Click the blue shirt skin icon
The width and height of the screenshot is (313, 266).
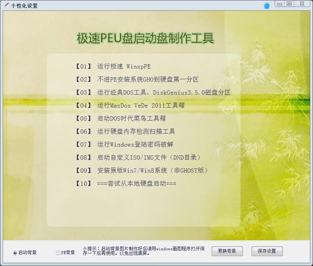pos(267,6)
